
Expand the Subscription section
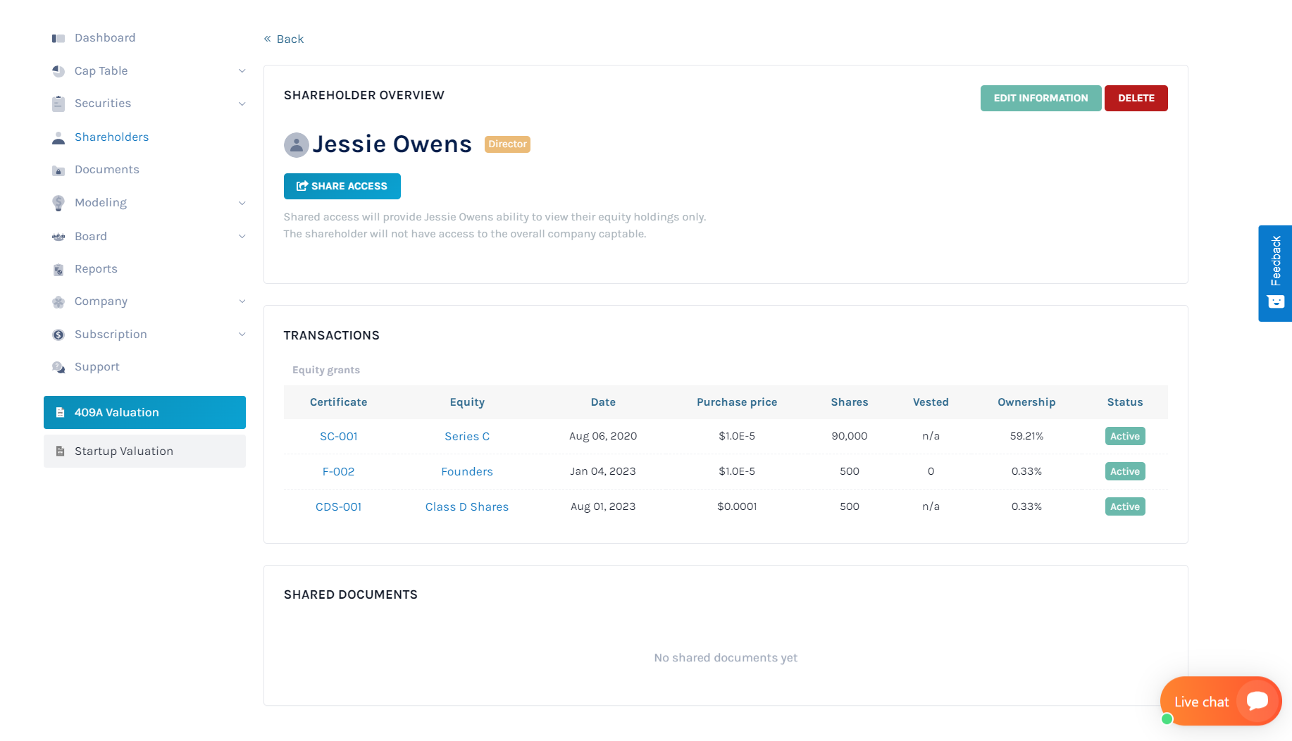click(x=242, y=334)
